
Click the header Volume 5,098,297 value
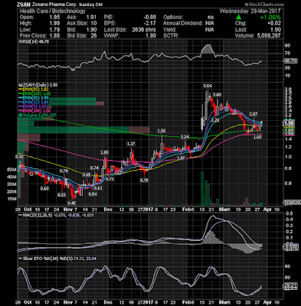(x=268, y=35)
